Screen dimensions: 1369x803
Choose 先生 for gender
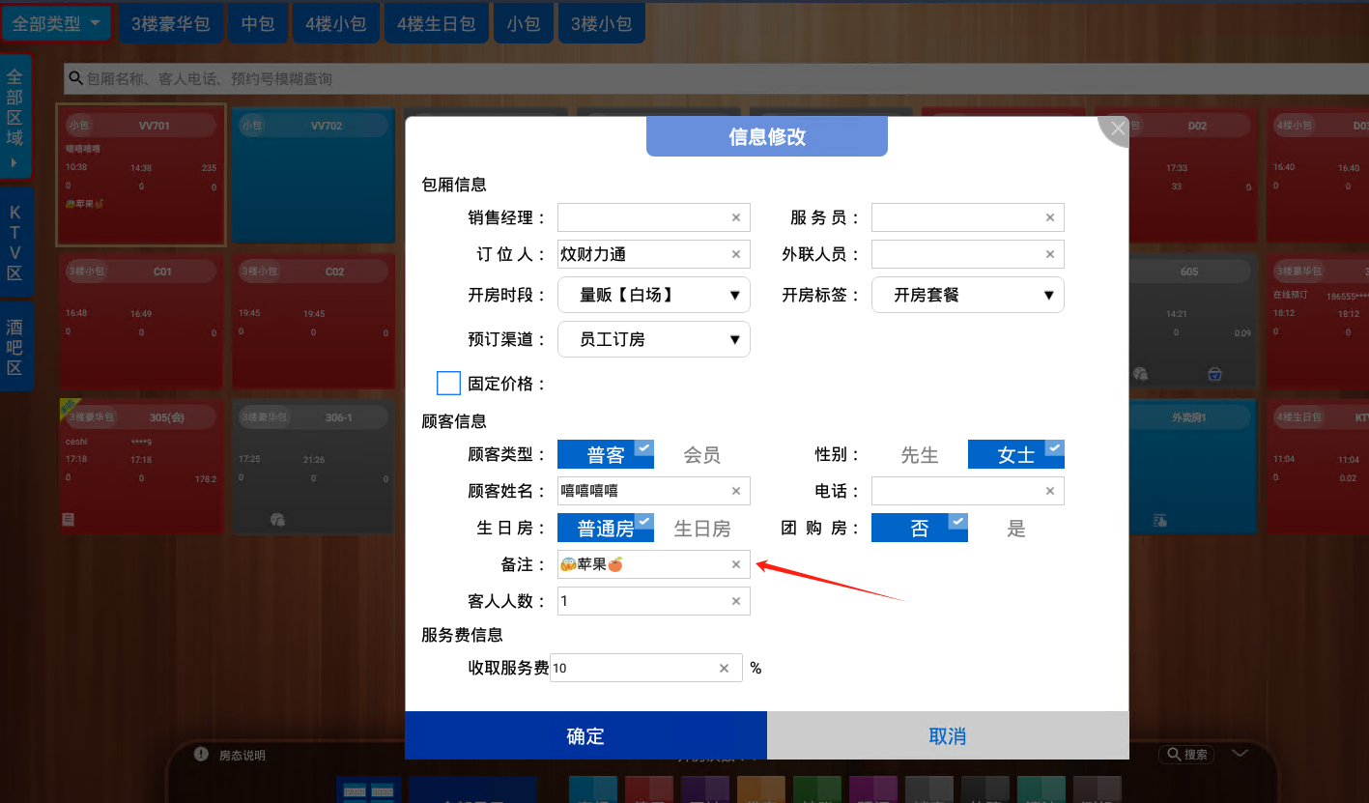click(x=920, y=454)
